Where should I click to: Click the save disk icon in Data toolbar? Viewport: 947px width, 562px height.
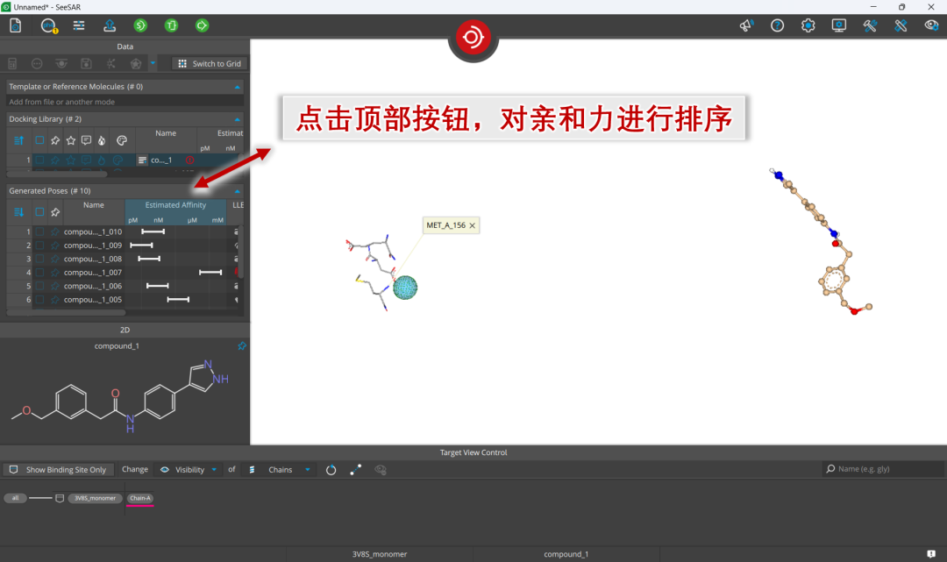[86, 63]
